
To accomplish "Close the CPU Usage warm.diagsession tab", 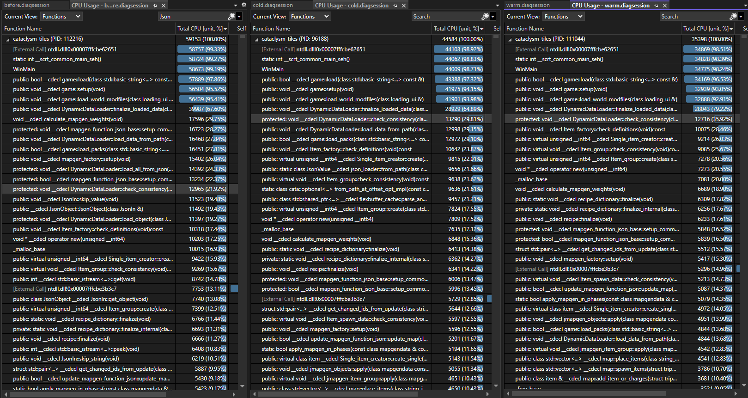I will click(x=665, y=6).
